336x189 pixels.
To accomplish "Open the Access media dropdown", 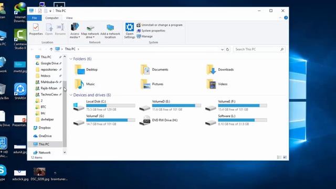I will [x=75, y=30].
